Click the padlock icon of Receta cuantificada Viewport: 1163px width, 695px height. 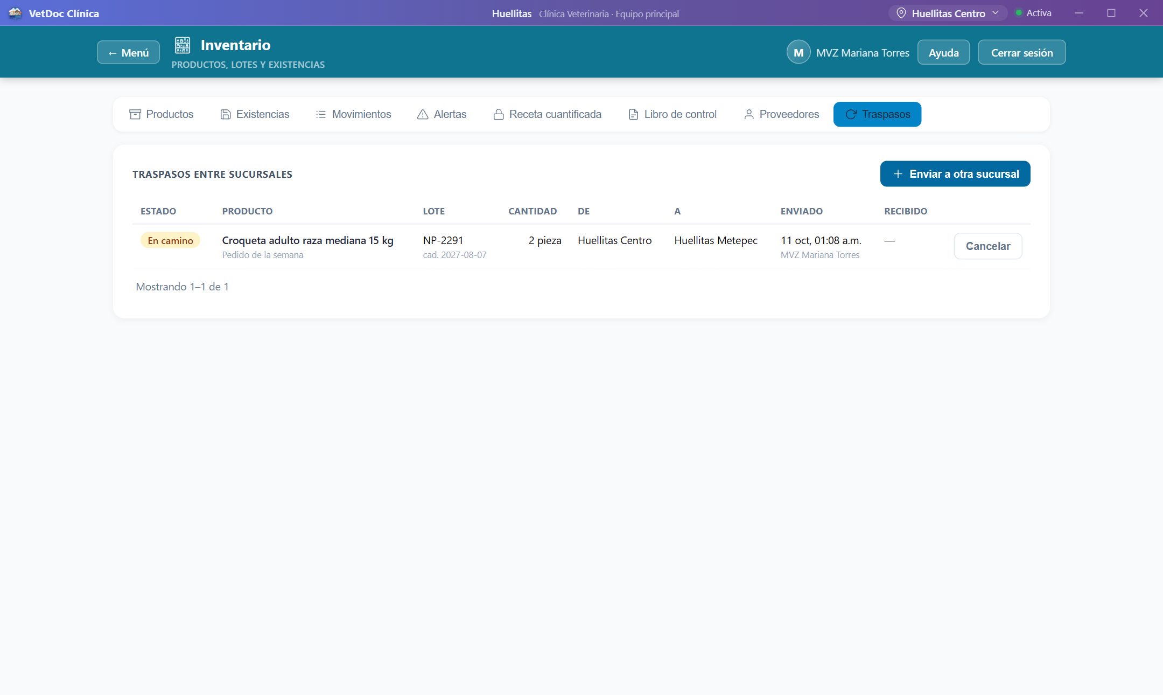[499, 114]
